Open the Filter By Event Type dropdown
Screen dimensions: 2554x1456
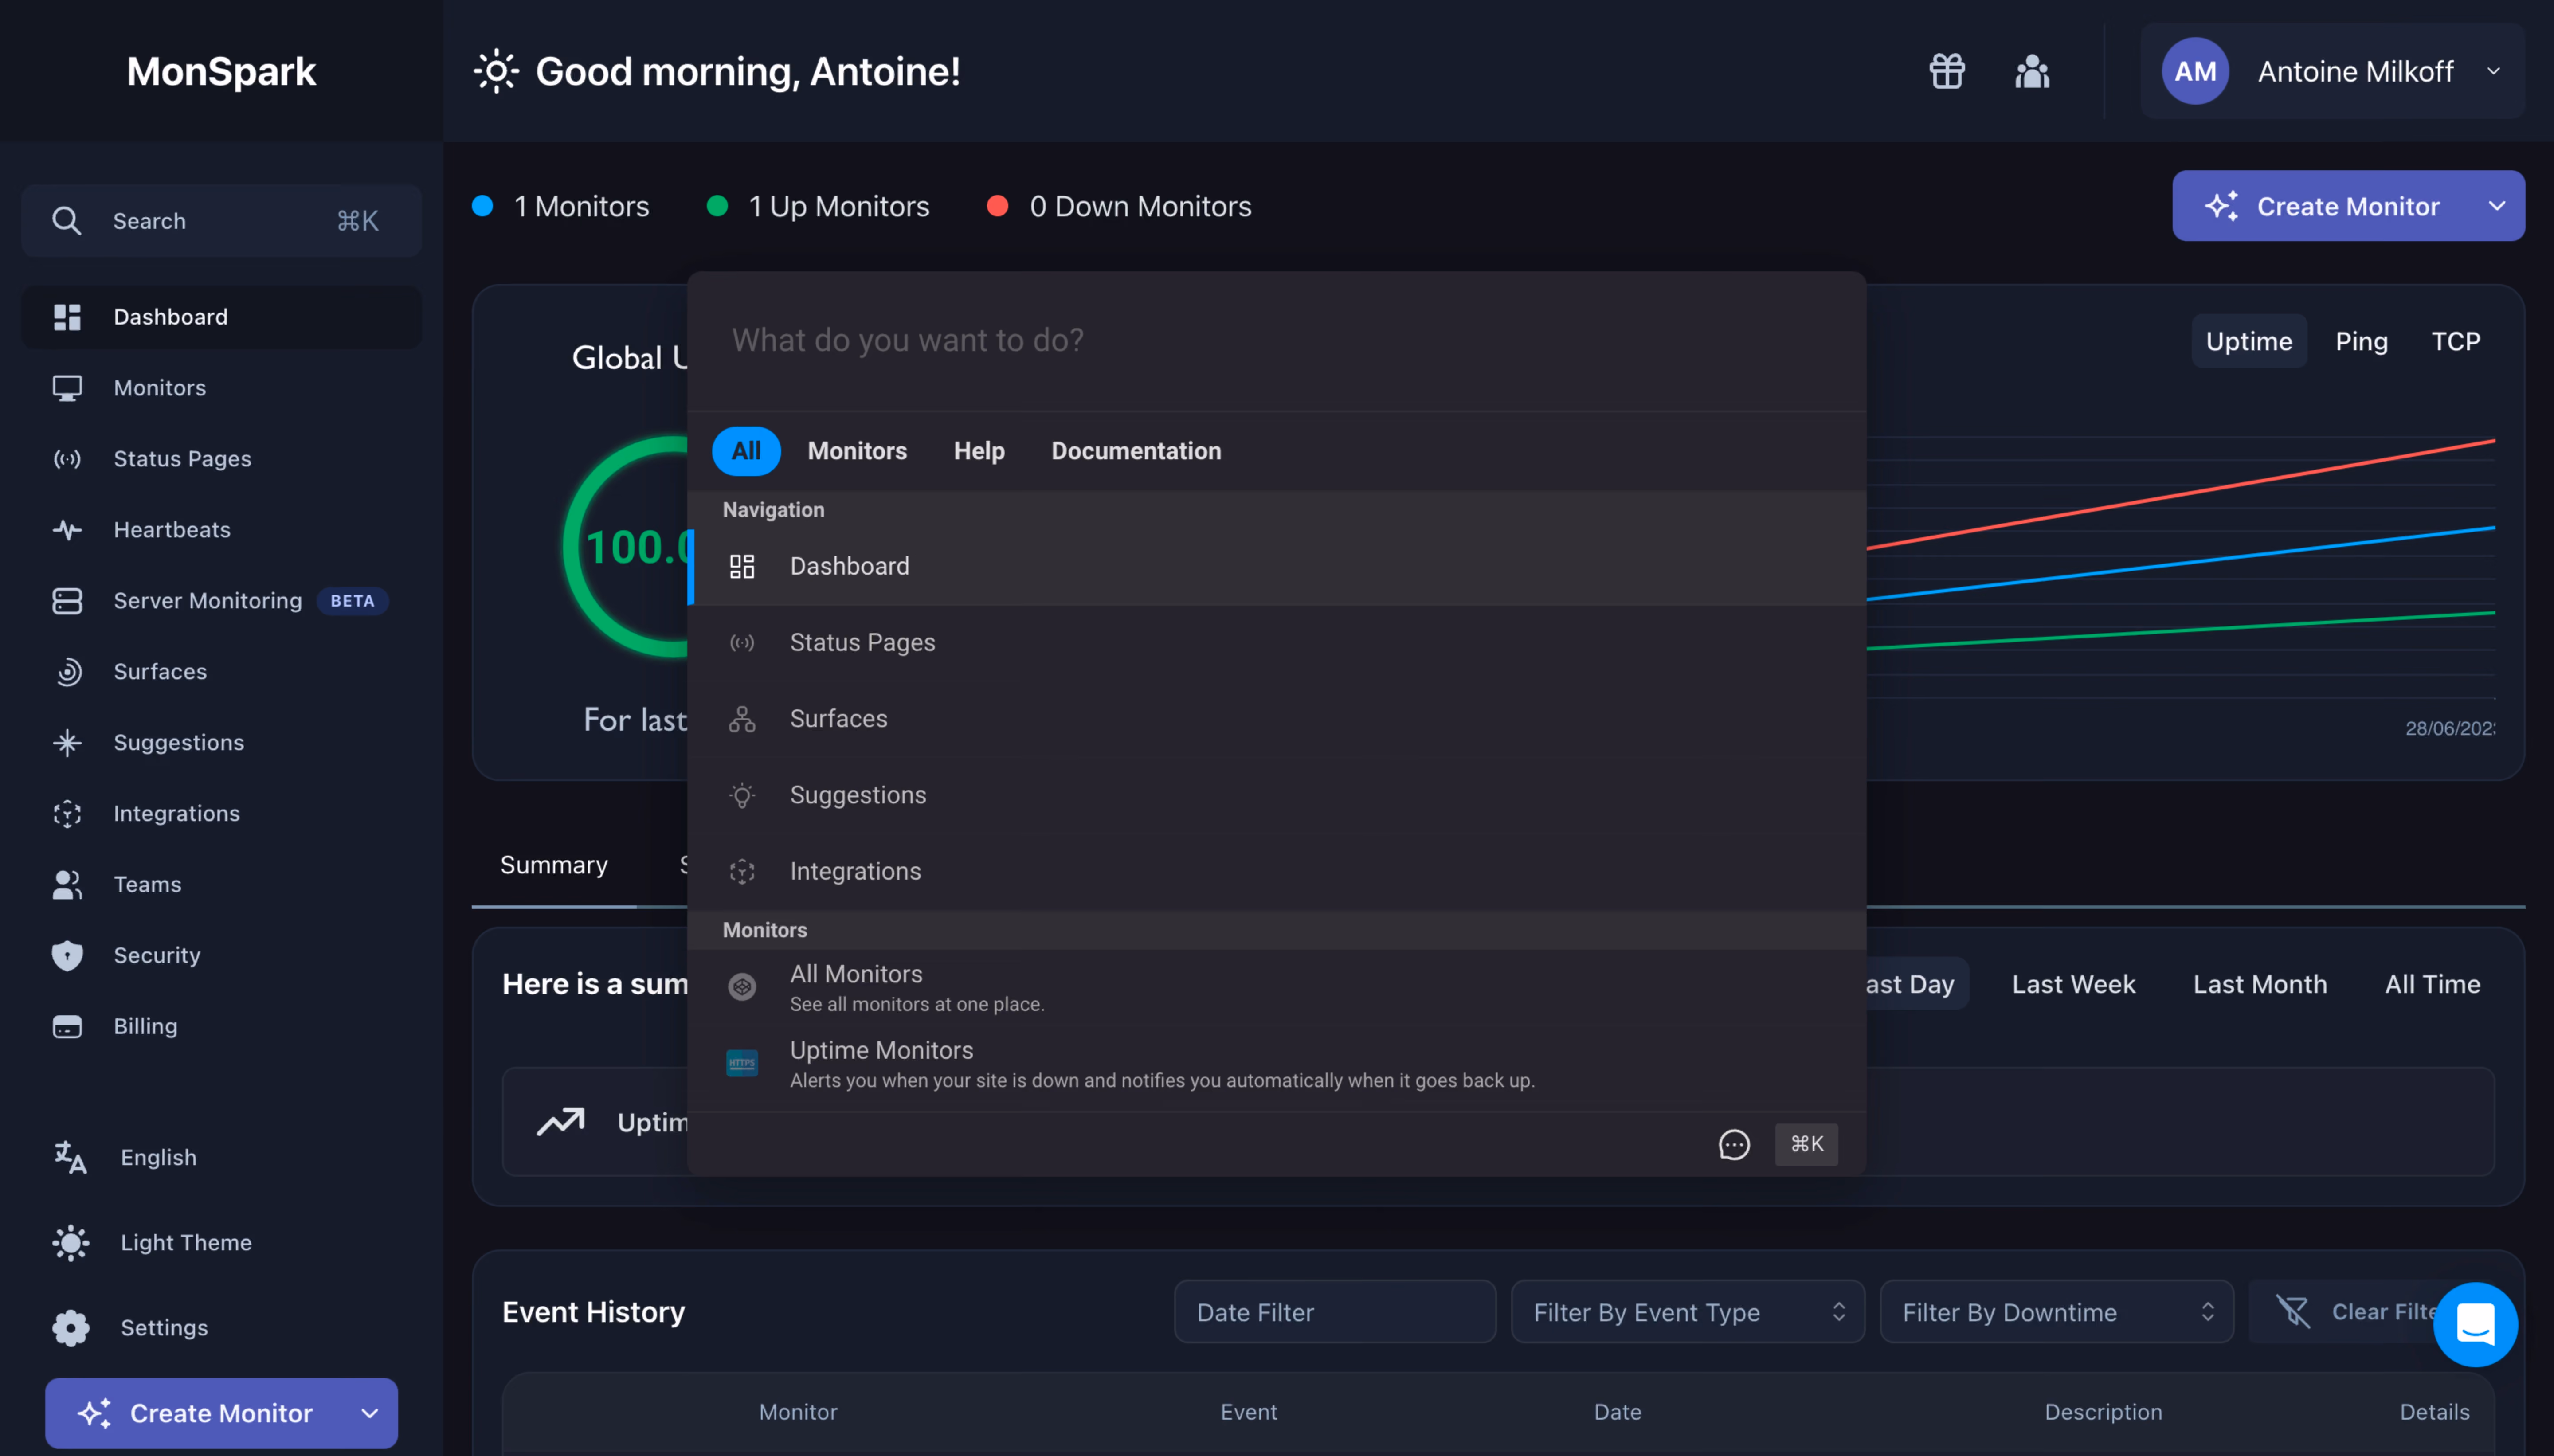1687,1312
